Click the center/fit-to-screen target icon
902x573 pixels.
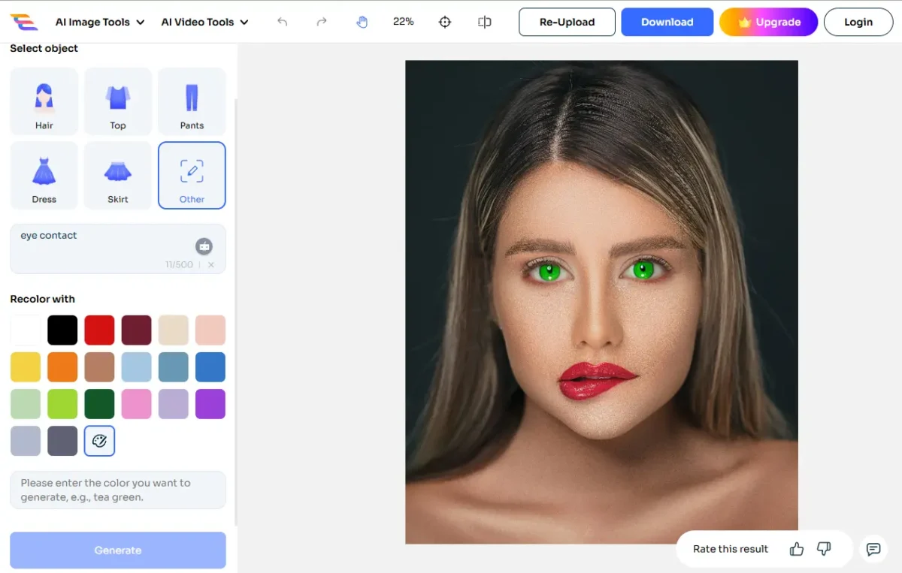tap(445, 22)
